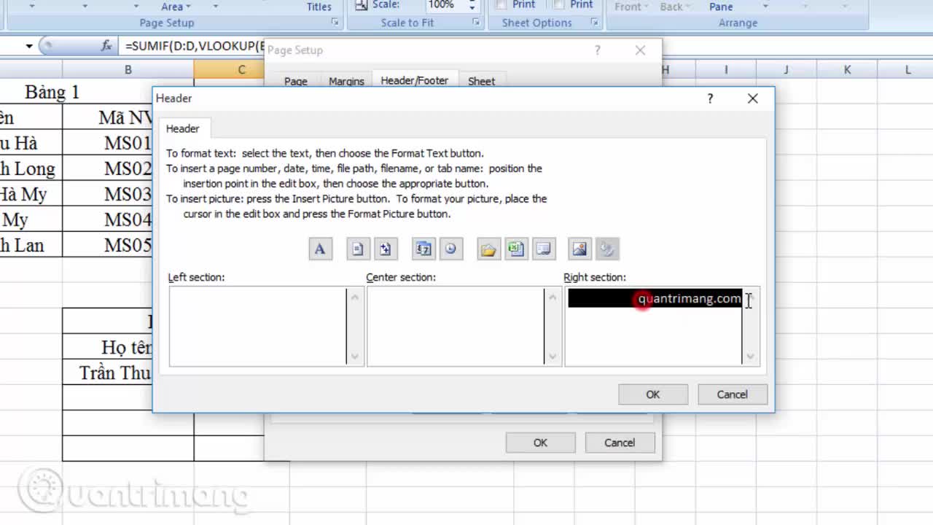This screenshot has width=933, height=525.
Task: Select column K header
Action: tap(847, 70)
